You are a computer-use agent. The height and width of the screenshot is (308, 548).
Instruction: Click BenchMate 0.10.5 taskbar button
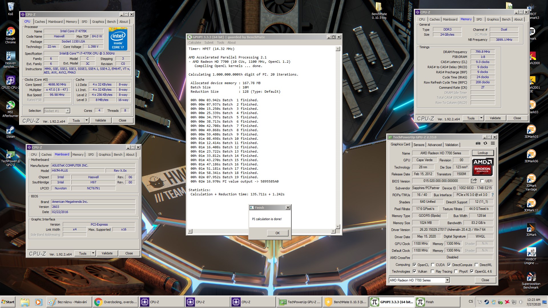click(x=345, y=302)
